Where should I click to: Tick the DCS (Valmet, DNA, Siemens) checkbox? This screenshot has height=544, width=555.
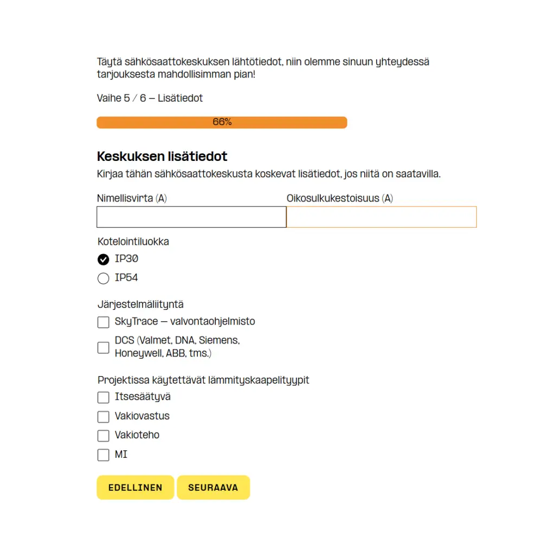[x=104, y=347]
